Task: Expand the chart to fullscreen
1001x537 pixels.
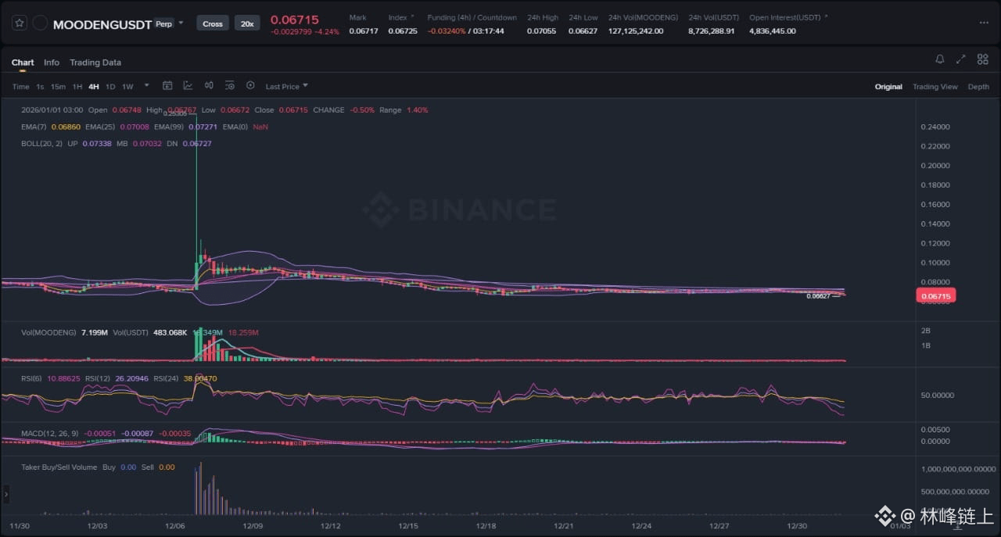Action: tap(961, 59)
